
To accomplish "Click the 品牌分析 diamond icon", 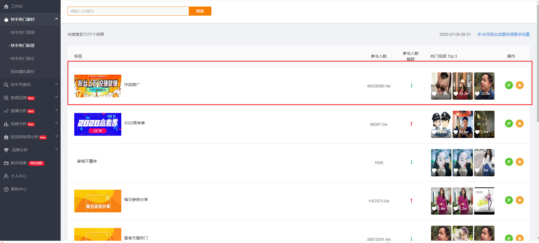I will click(x=6, y=150).
